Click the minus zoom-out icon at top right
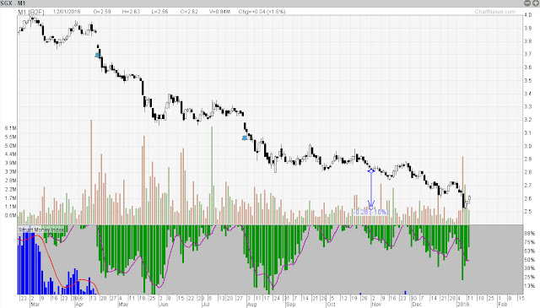The width and height of the screenshot is (540, 308). [x=527, y=3]
